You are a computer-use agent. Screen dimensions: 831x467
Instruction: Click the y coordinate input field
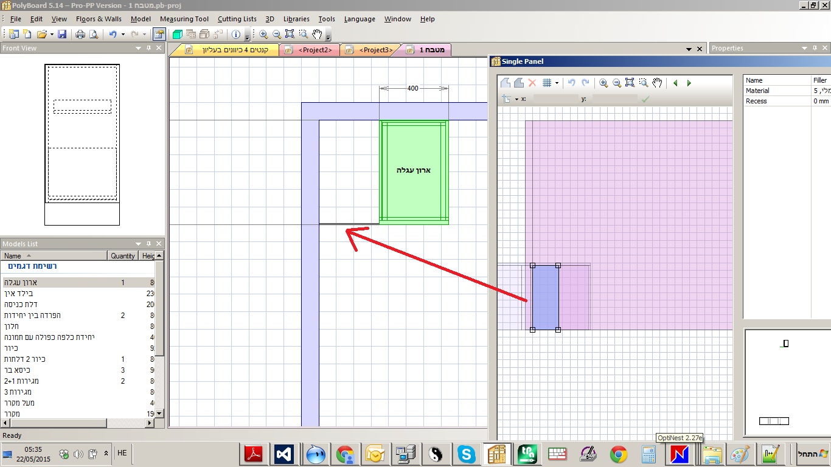pyautogui.click(x=614, y=99)
